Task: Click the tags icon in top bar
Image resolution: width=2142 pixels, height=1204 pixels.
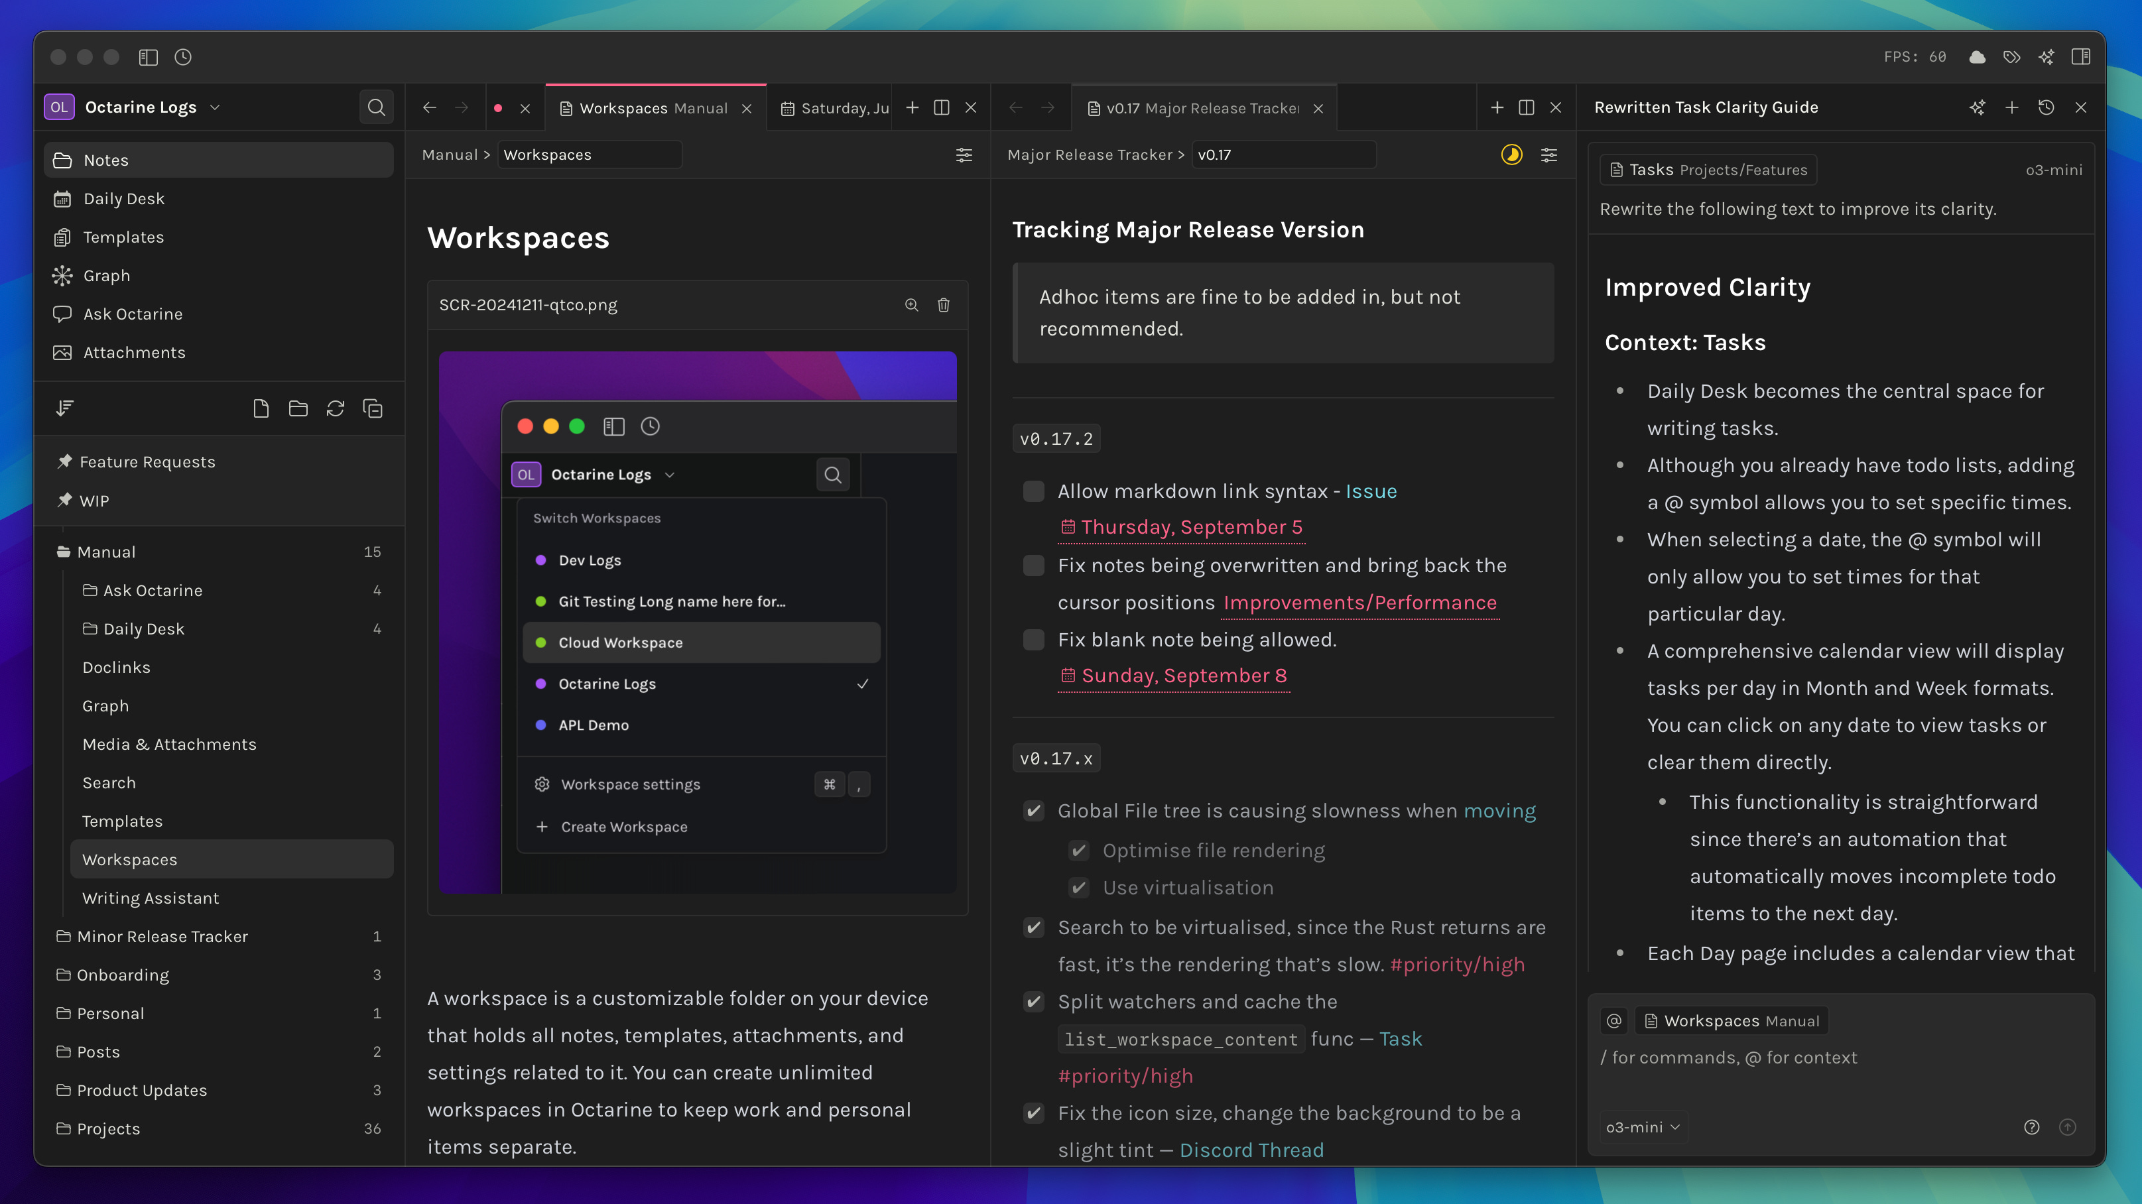Action: click(x=2011, y=56)
